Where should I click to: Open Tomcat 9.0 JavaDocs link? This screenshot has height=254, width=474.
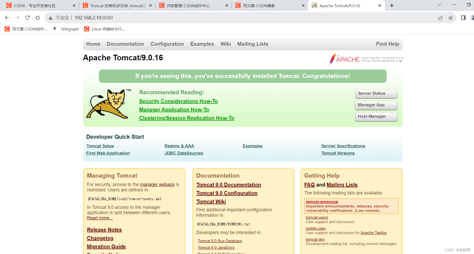216,248
